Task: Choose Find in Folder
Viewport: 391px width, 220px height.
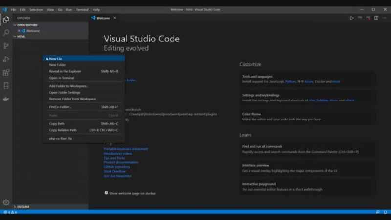Action: [84, 107]
